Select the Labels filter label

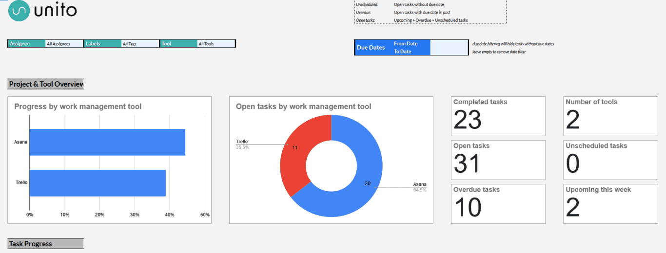102,44
